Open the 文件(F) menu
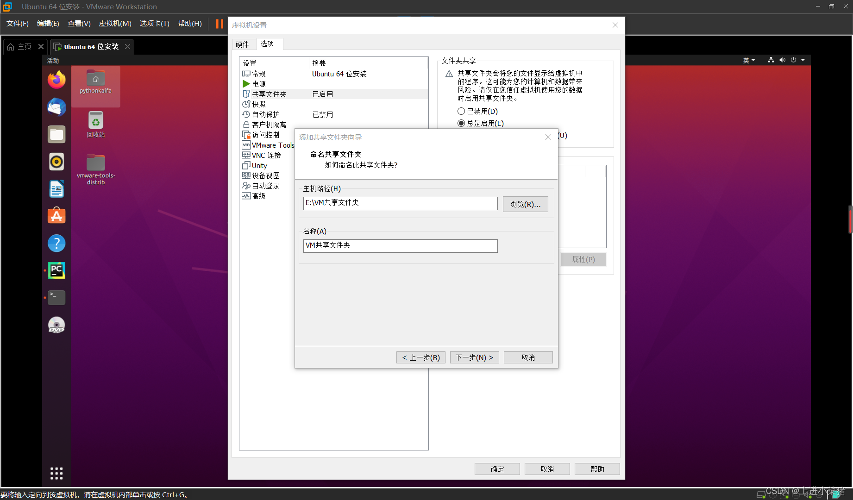Screen dimensions: 853x500 [18, 24]
